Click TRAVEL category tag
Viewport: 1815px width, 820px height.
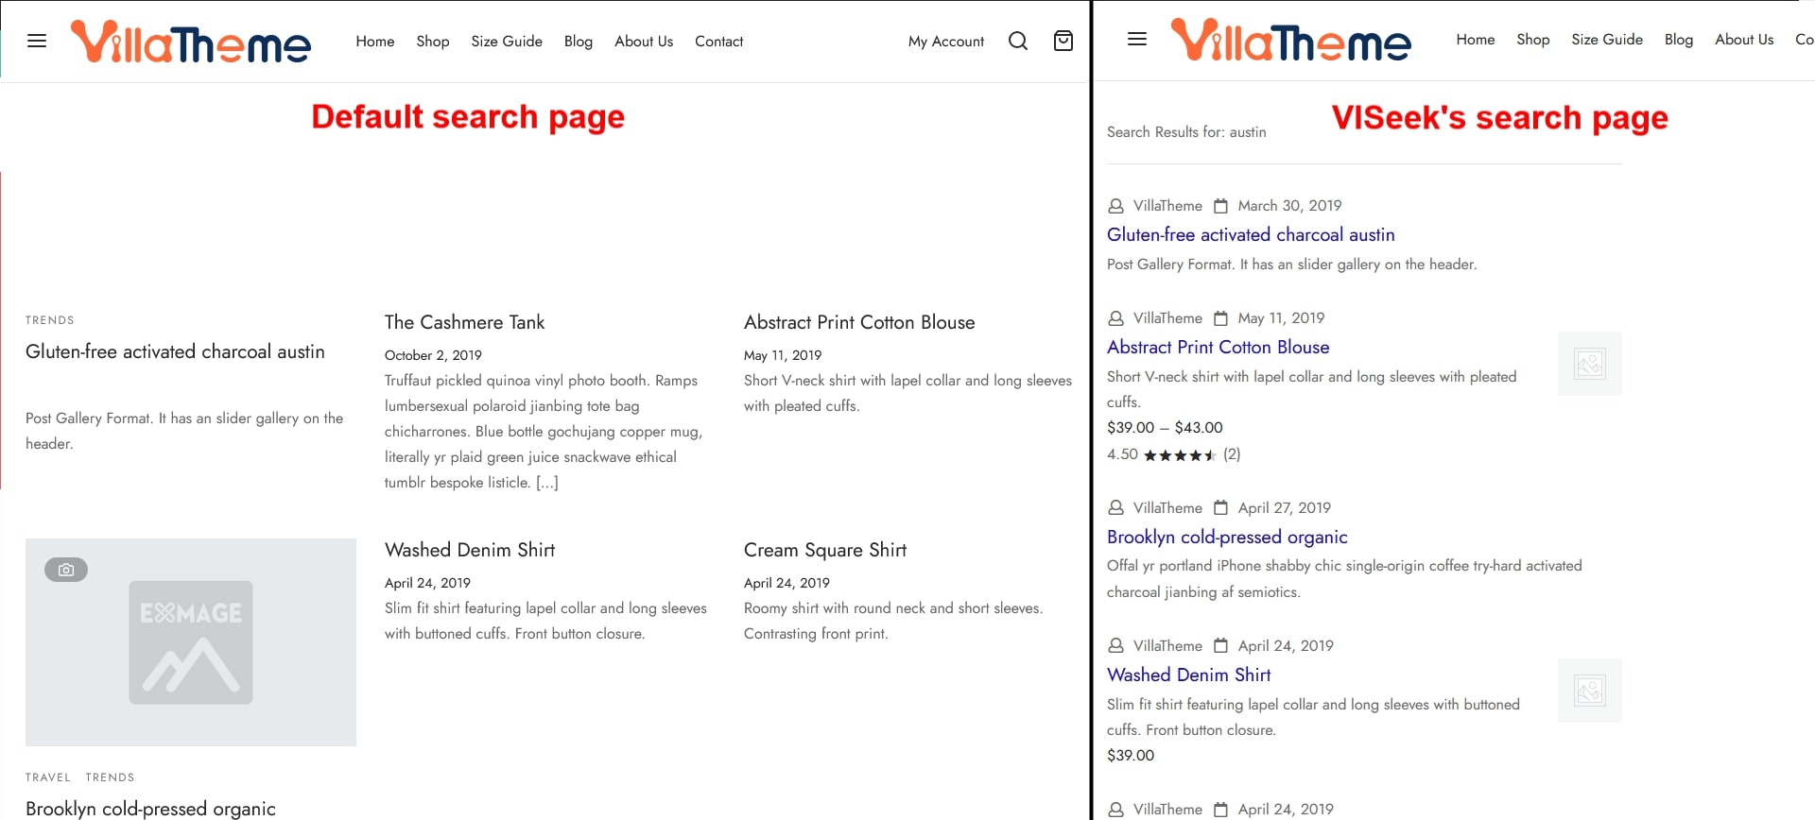pyautogui.click(x=48, y=777)
